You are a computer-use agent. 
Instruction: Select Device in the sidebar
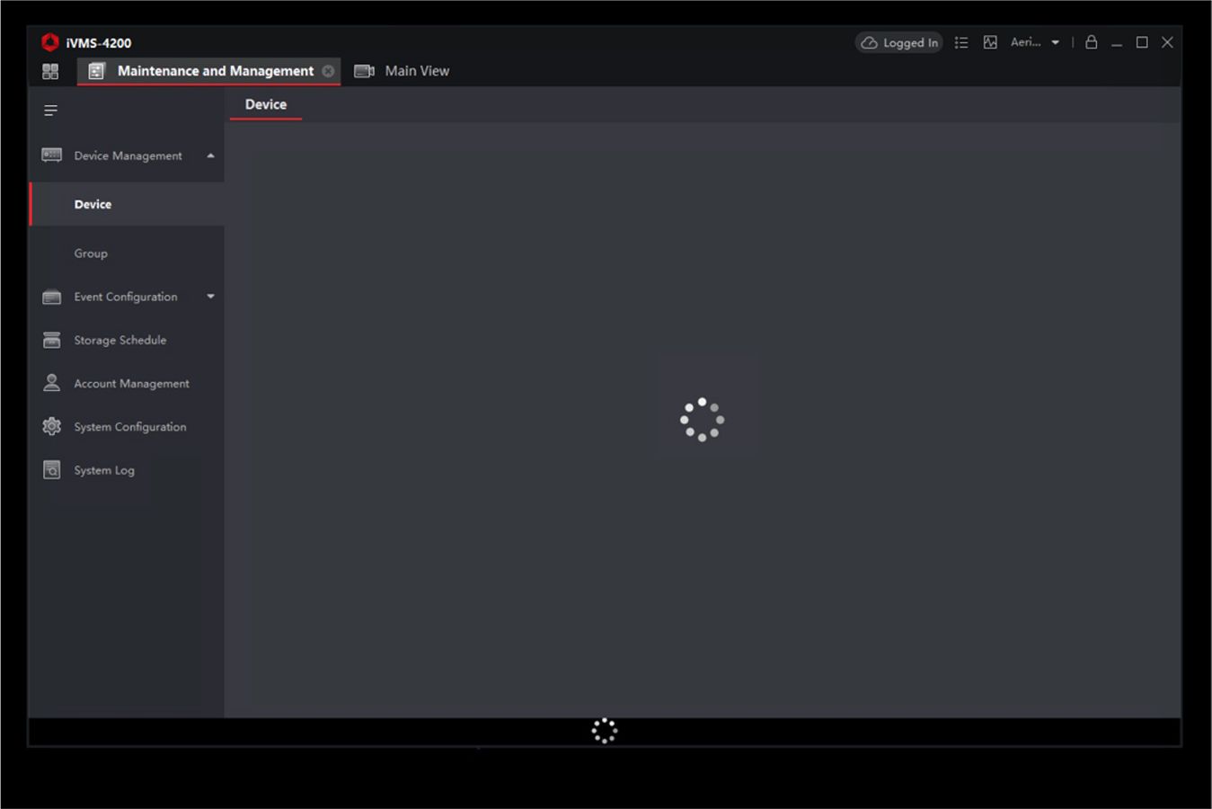click(93, 204)
